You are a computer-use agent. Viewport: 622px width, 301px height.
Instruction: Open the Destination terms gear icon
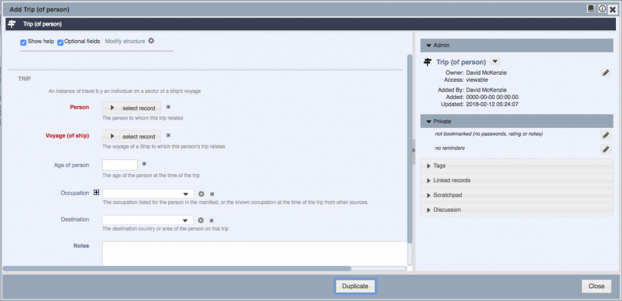click(200, 220)
